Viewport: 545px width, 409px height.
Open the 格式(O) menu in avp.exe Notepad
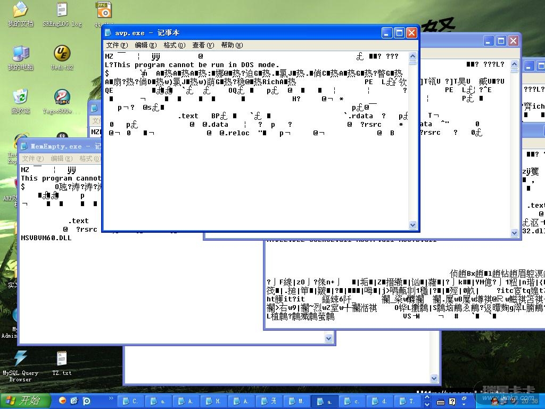(174, 45)
